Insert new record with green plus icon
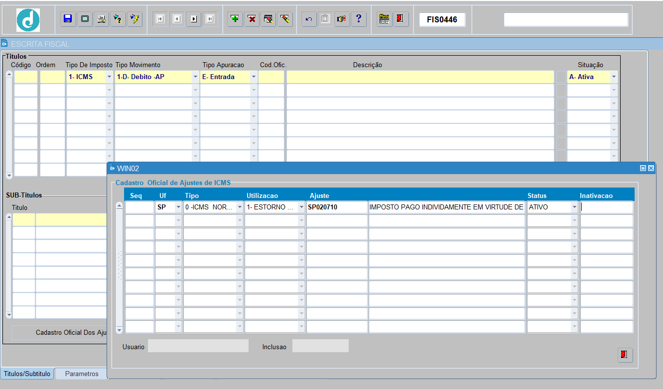663x389 pixels. 235,19
